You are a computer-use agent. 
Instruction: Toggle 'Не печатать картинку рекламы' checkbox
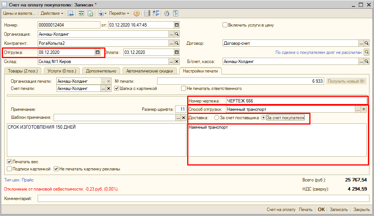[x=56, y=169]
